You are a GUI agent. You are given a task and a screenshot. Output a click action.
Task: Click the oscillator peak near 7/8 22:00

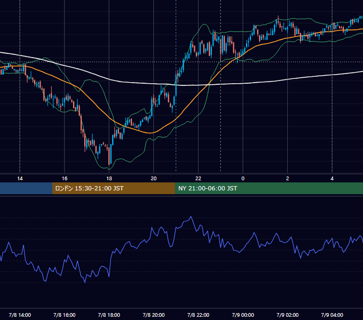click(x=191, y=217)
